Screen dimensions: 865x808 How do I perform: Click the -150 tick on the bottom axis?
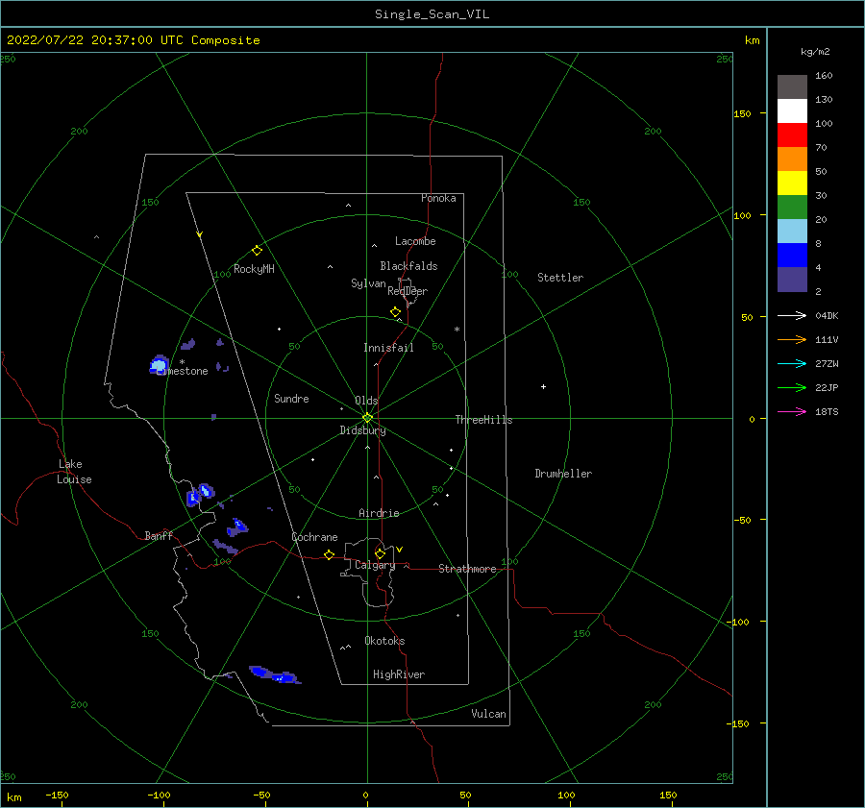pos(57,795)
